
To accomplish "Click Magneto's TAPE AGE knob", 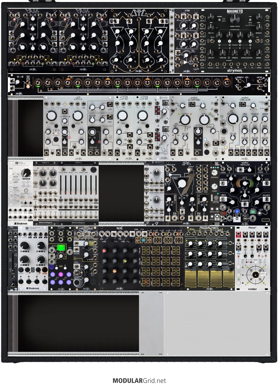I will pos(223,53).
